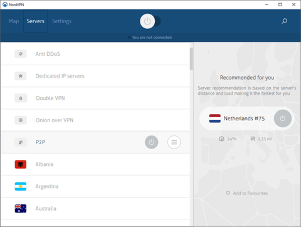The width and height of the screenshot is (301, 227).
Task: Click the Double VPN lock icon
Action: pos(21,98)
